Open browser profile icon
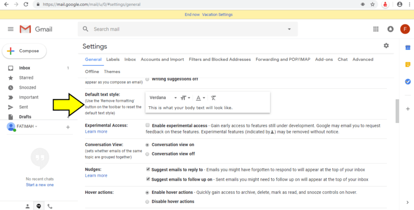Screen dimensions: 414x210 tap(400, 4)
